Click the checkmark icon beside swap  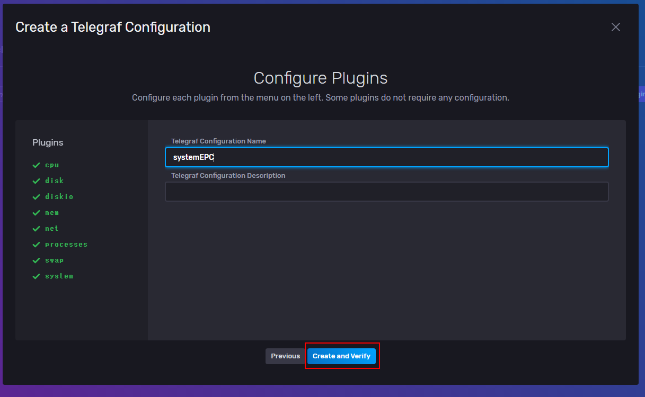[36, 260]
